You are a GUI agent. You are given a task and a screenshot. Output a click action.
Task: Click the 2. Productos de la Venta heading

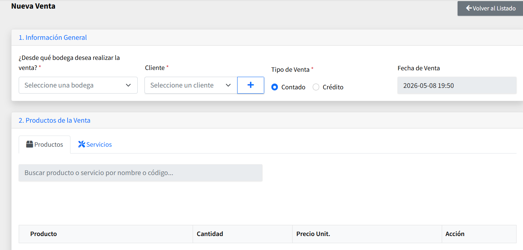pos(55,120)
